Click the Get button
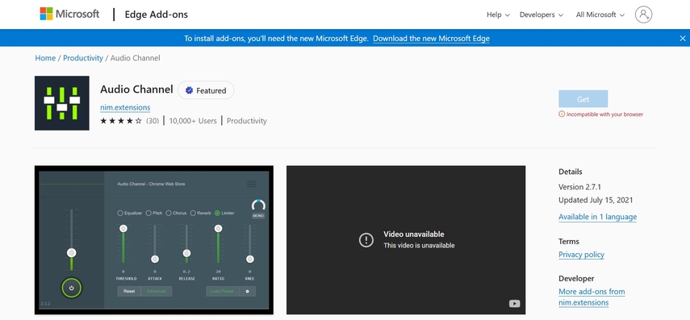 pos(583,99)
